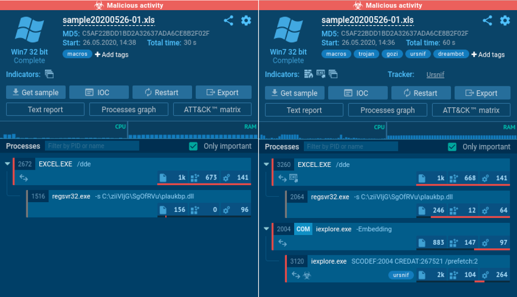
Task: Click network arrows icon on EXCEL.EXE 3260
Action: click(282, 177)
